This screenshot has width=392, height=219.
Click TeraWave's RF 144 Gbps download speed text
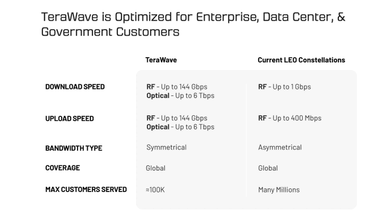tap(177, 86)
